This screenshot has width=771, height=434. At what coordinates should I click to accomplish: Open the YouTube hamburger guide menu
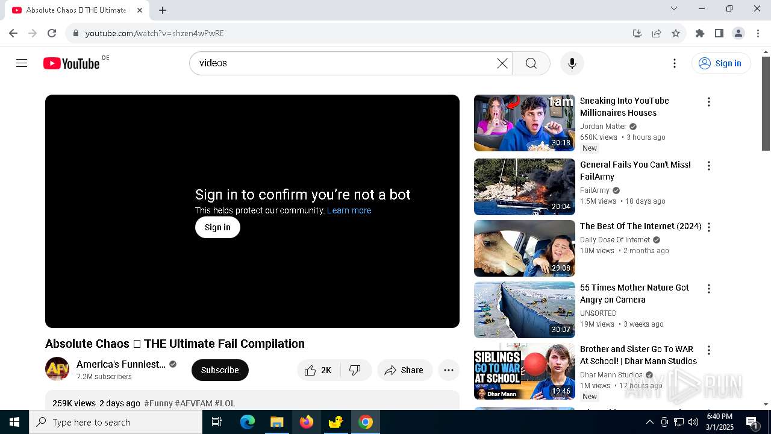pos(22,63)
